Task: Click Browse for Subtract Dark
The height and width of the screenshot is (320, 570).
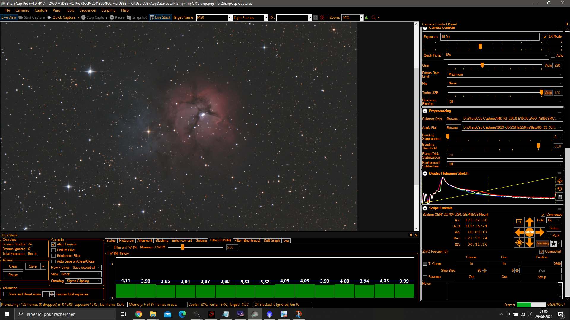Action: (453, 119)
